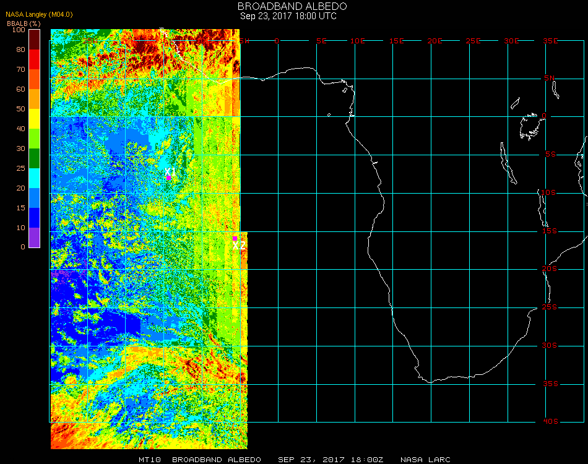Click the 'NASA Langley (M04.0)' label
The width and height of the screenshot is (588, 464).
[39, 15]
